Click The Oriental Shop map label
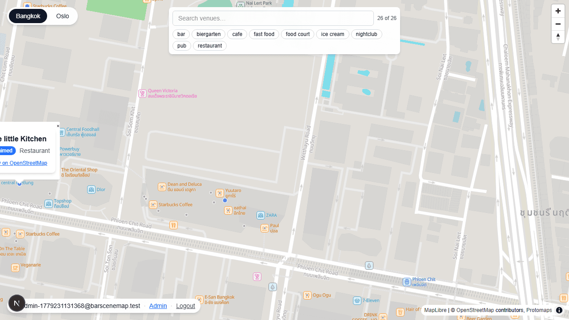569x320 pixels. [x=79, y=172]
